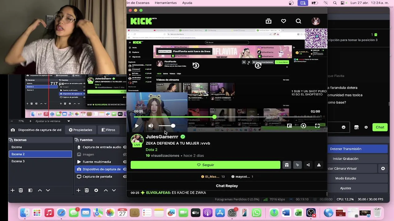Move source down with arrow
This screenshot has height=221, width=394.
114,190
